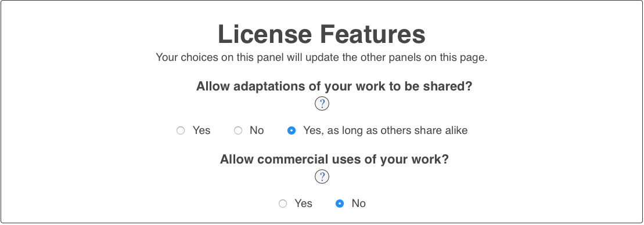Click the currently selected blue commercial uses radio
Viewport: 644px width, 225px height.
click(340, 204)
